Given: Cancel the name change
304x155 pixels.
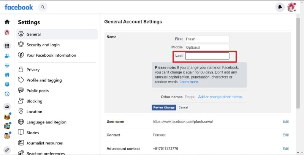Looking at the screenshot, I should pyautogui.click(x=184, y=107).
